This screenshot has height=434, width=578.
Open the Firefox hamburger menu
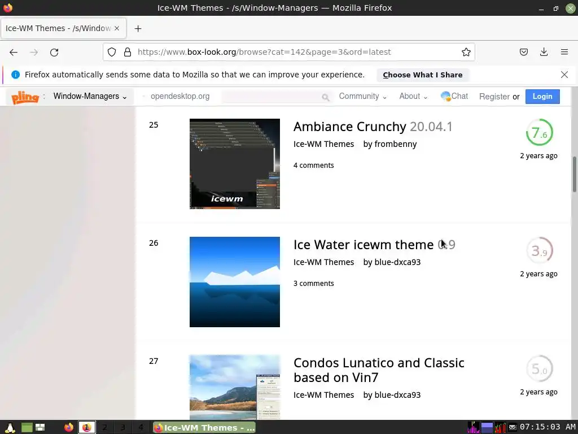(564, 52)
